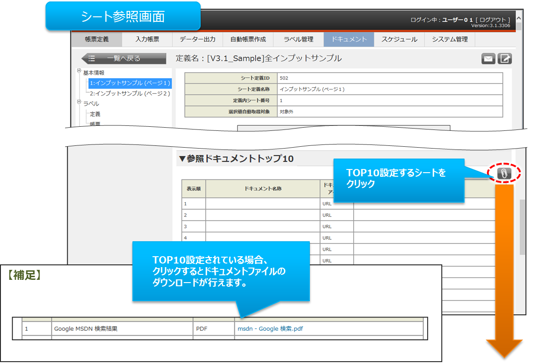Open the データー出力 tab
The height and width of the screenshot is (363, 546).
click(x=197, y=40)
